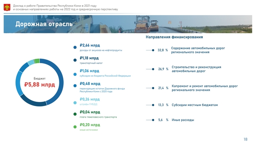Click the транспортный налог caption
Viewport: 255px width, 143px height.
point(91,63)
